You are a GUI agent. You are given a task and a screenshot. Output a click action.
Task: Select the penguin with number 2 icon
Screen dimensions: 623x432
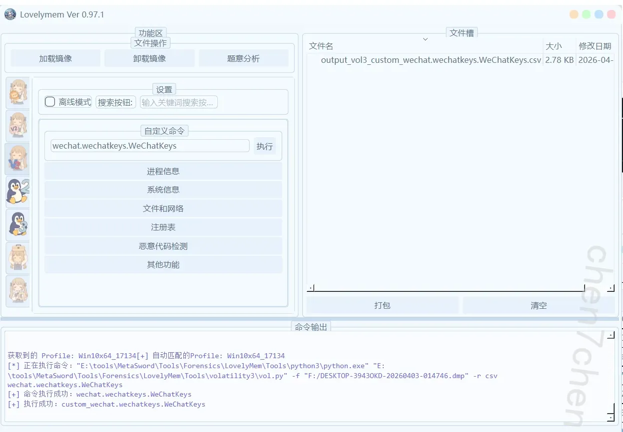(18, 192)
